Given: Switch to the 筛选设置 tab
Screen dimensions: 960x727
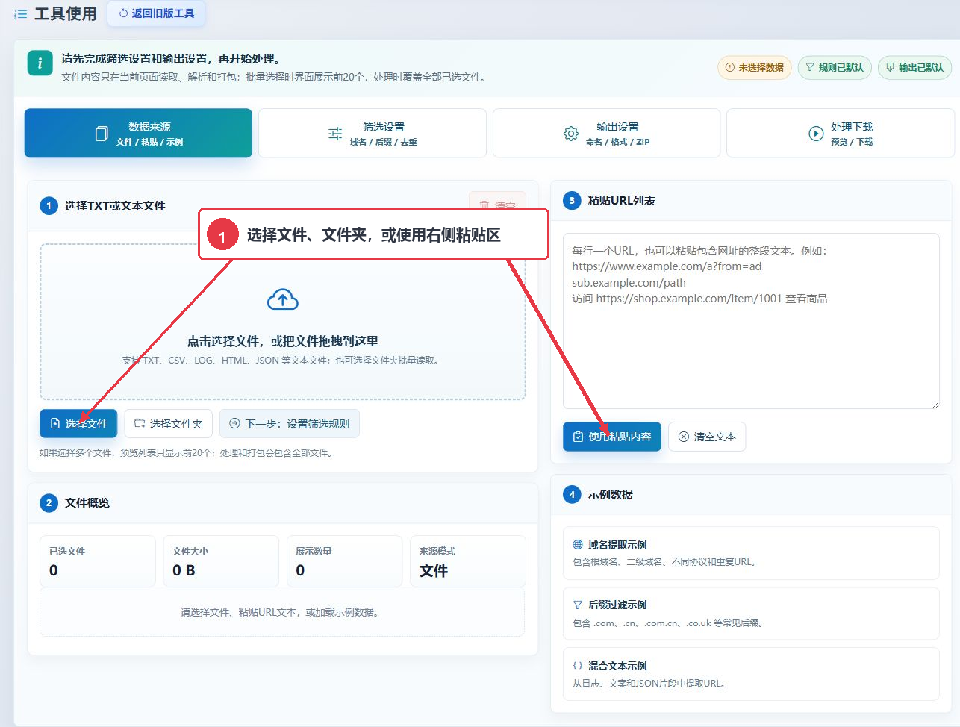Looking at the screenshot, I should point(373,133).
